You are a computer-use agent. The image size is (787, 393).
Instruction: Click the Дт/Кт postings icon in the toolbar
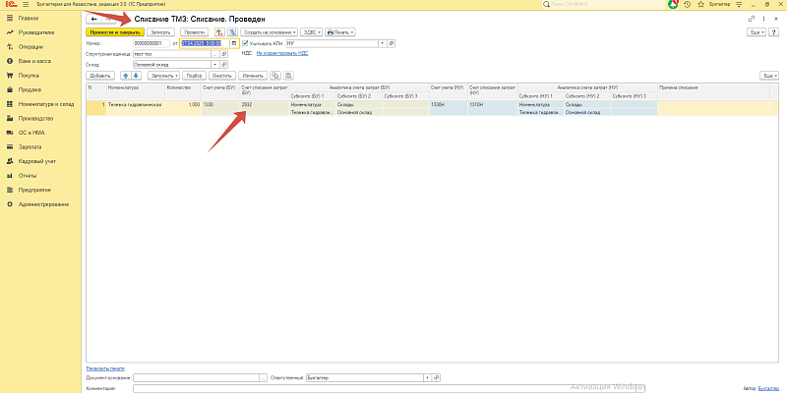point(218,32)
